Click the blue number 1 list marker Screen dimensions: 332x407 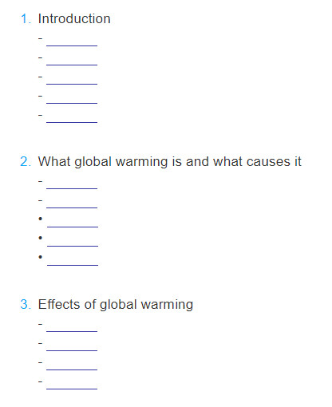coord(26,19)
